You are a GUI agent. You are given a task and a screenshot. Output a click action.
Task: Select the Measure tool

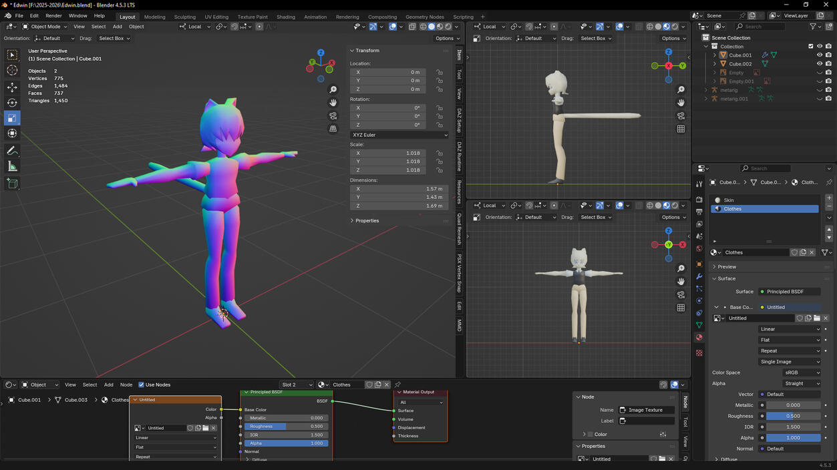pyautogui.click(x=12, y=166)
